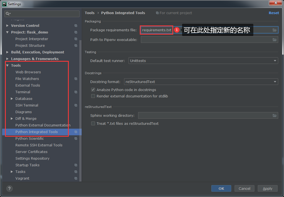Image resolution: width=284 pixels, height=197 pixels.
Task: Click the search magnifier icon in settings
Action: point(8,14)
